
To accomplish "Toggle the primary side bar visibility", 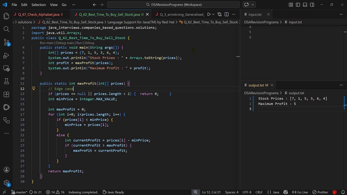I will pos(298,5).
